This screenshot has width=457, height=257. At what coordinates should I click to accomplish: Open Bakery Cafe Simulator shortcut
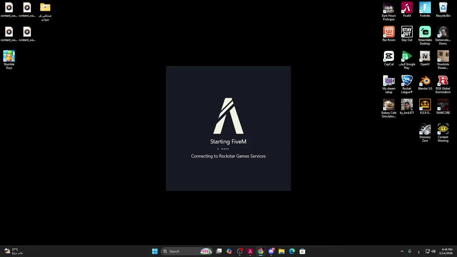click(388, 109)
